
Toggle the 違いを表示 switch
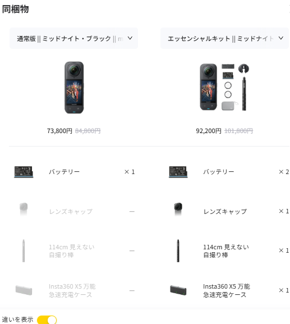coord(47,320)
